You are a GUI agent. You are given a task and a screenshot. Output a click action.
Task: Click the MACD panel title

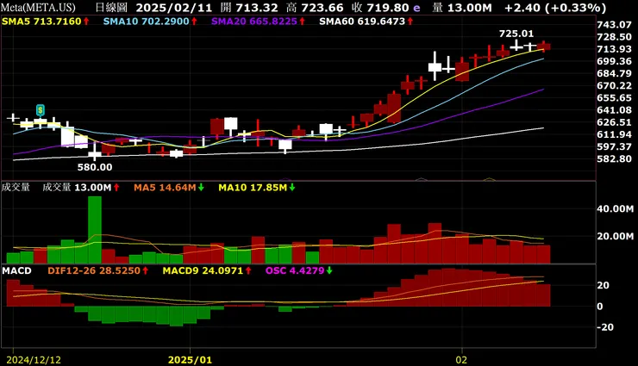point(16,270)
